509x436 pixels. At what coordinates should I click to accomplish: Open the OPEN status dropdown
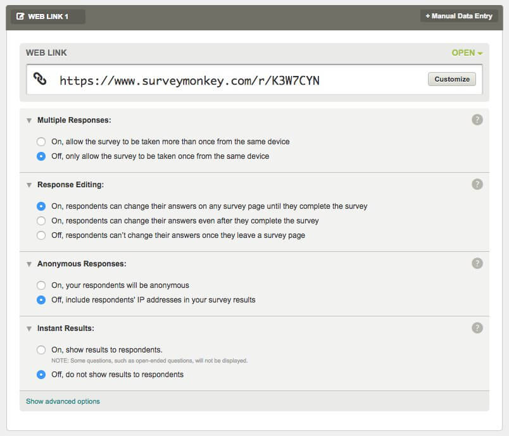click(467, 53)
